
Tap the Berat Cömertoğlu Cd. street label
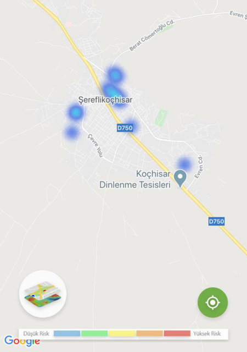coord(151,35)
